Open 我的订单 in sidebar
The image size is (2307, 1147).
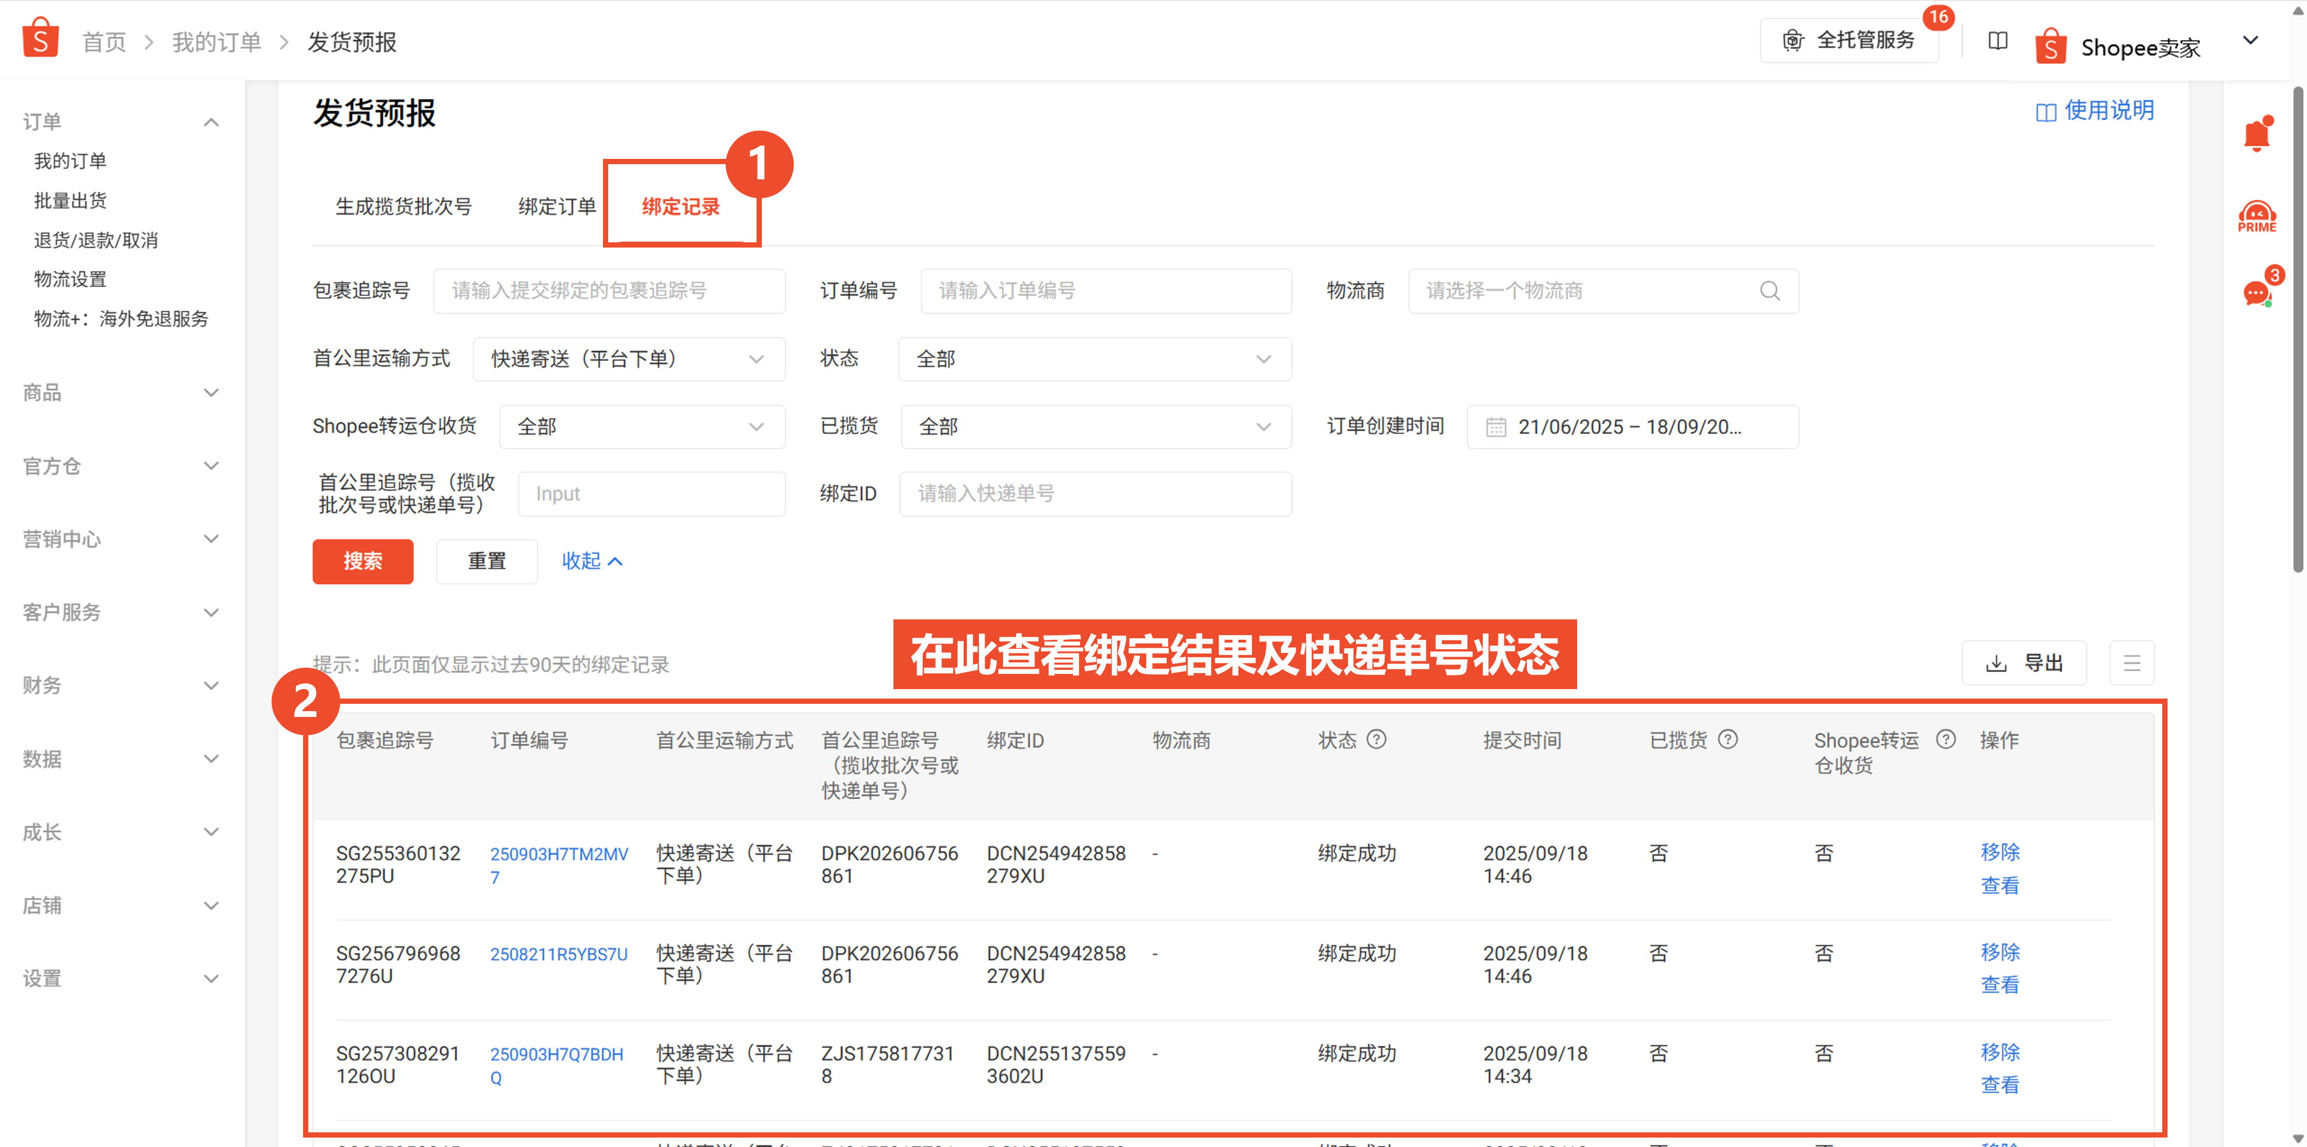(70, 162)
